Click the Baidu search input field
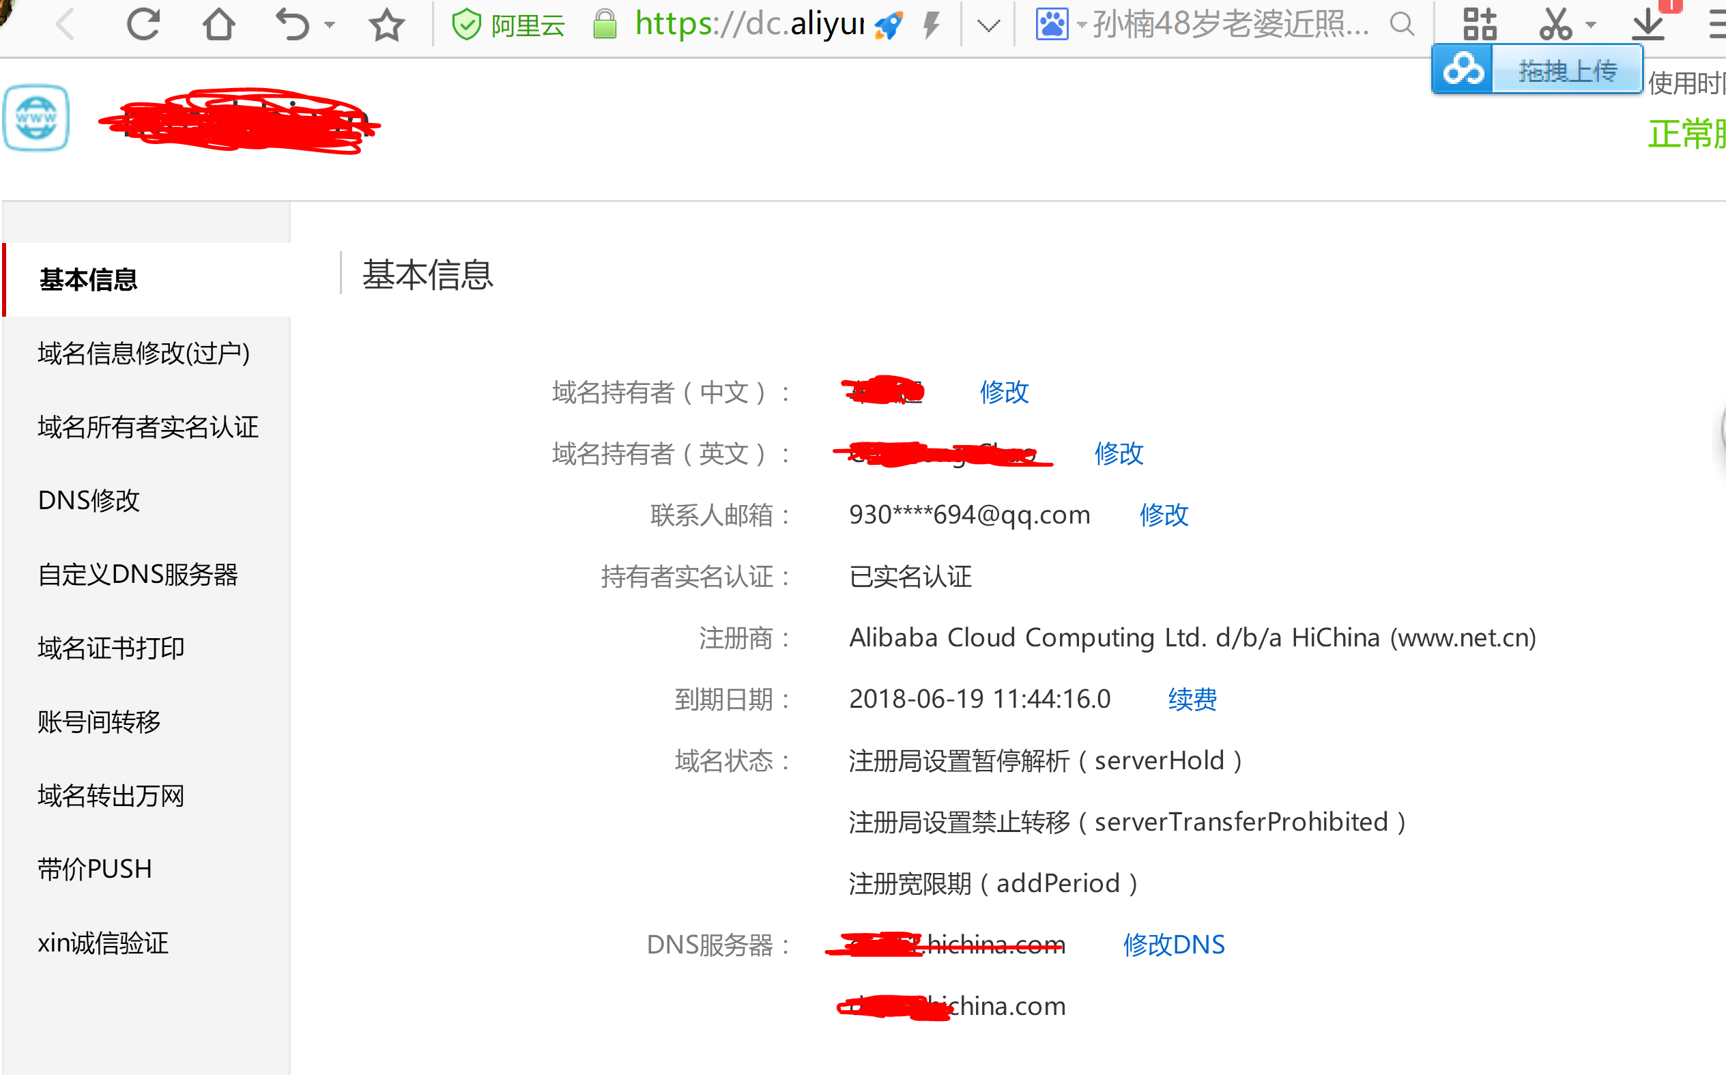Image resolution: width=1726 pixels, height=1075 pixels. (x=1223, y=23)
